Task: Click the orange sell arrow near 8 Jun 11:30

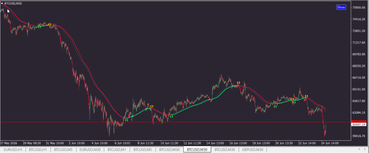Action: tap(152, 106)
